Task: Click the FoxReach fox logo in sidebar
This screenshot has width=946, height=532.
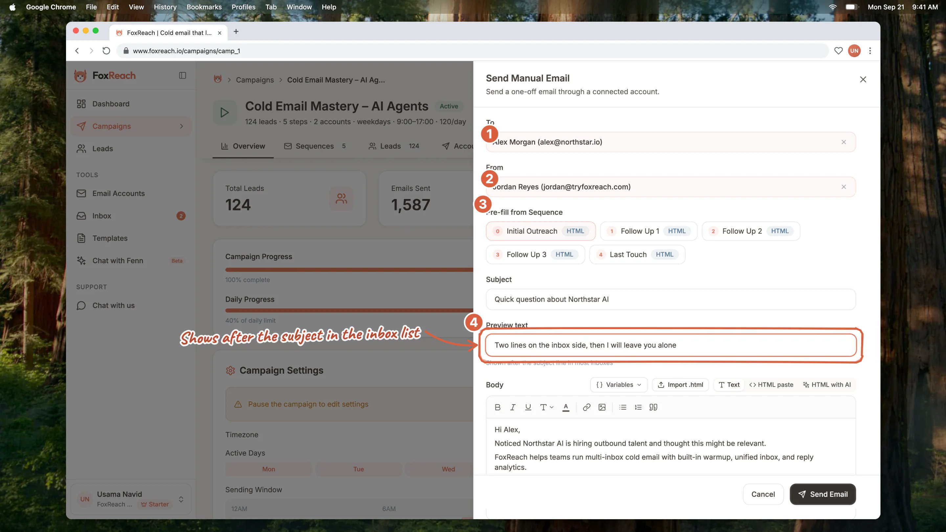Action: (80, 76)
